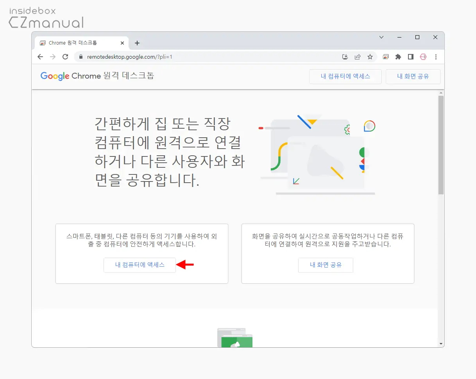Screen dimensions: 476x379
Task: Open Chrome Remote Desktop extension icon
Action: (x=386, y=57)
